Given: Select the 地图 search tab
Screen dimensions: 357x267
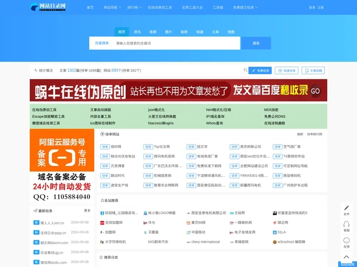Looking at the screenshot, I should tap(231, 32).
